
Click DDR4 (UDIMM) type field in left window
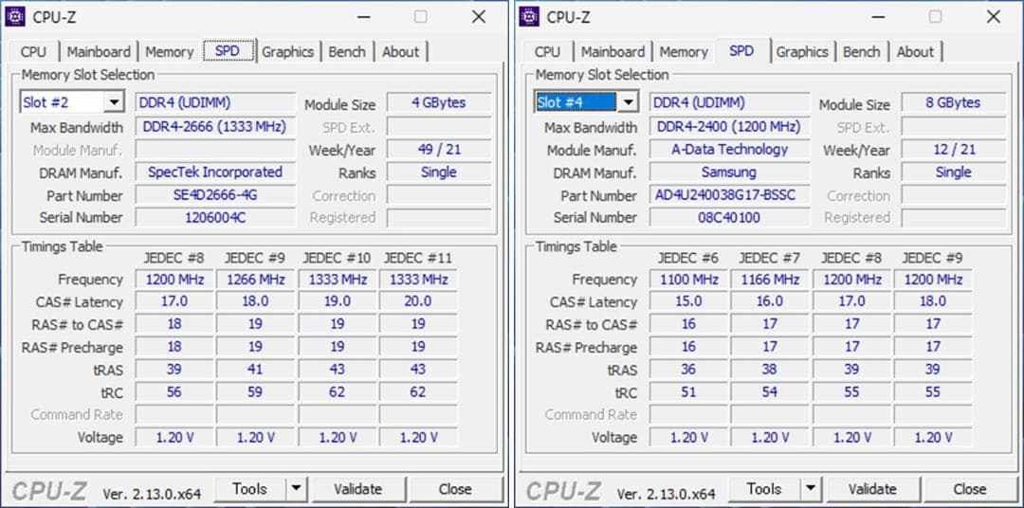pos(215,102)
